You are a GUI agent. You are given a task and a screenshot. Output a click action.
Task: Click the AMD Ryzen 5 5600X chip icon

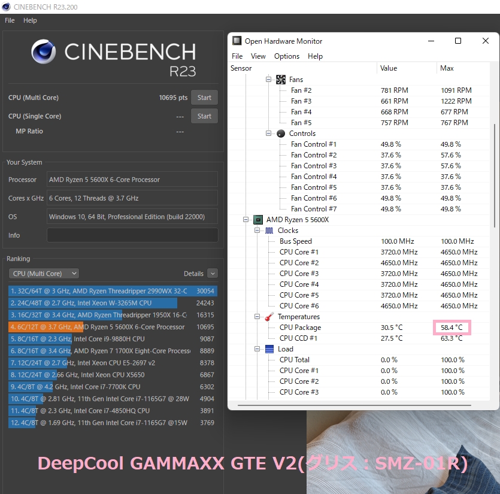(x=258, y=220)
